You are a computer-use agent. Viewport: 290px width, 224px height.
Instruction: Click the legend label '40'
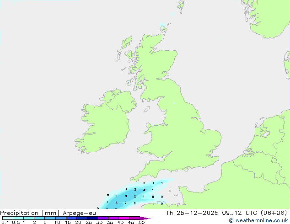(120, 222)
